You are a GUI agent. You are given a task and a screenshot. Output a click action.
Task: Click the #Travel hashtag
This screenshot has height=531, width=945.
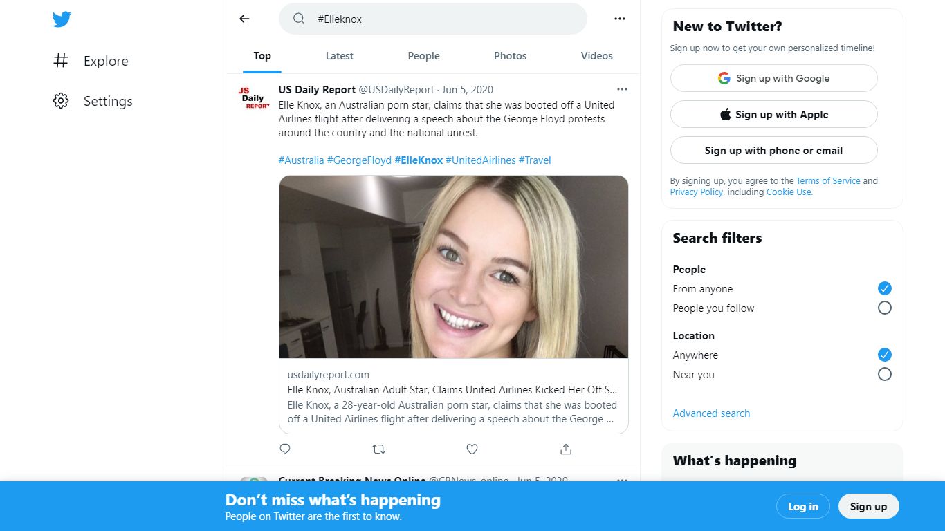coord(535,160)
